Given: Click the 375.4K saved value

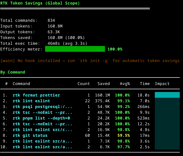Looking at the screenshot, I should (102, 101).
